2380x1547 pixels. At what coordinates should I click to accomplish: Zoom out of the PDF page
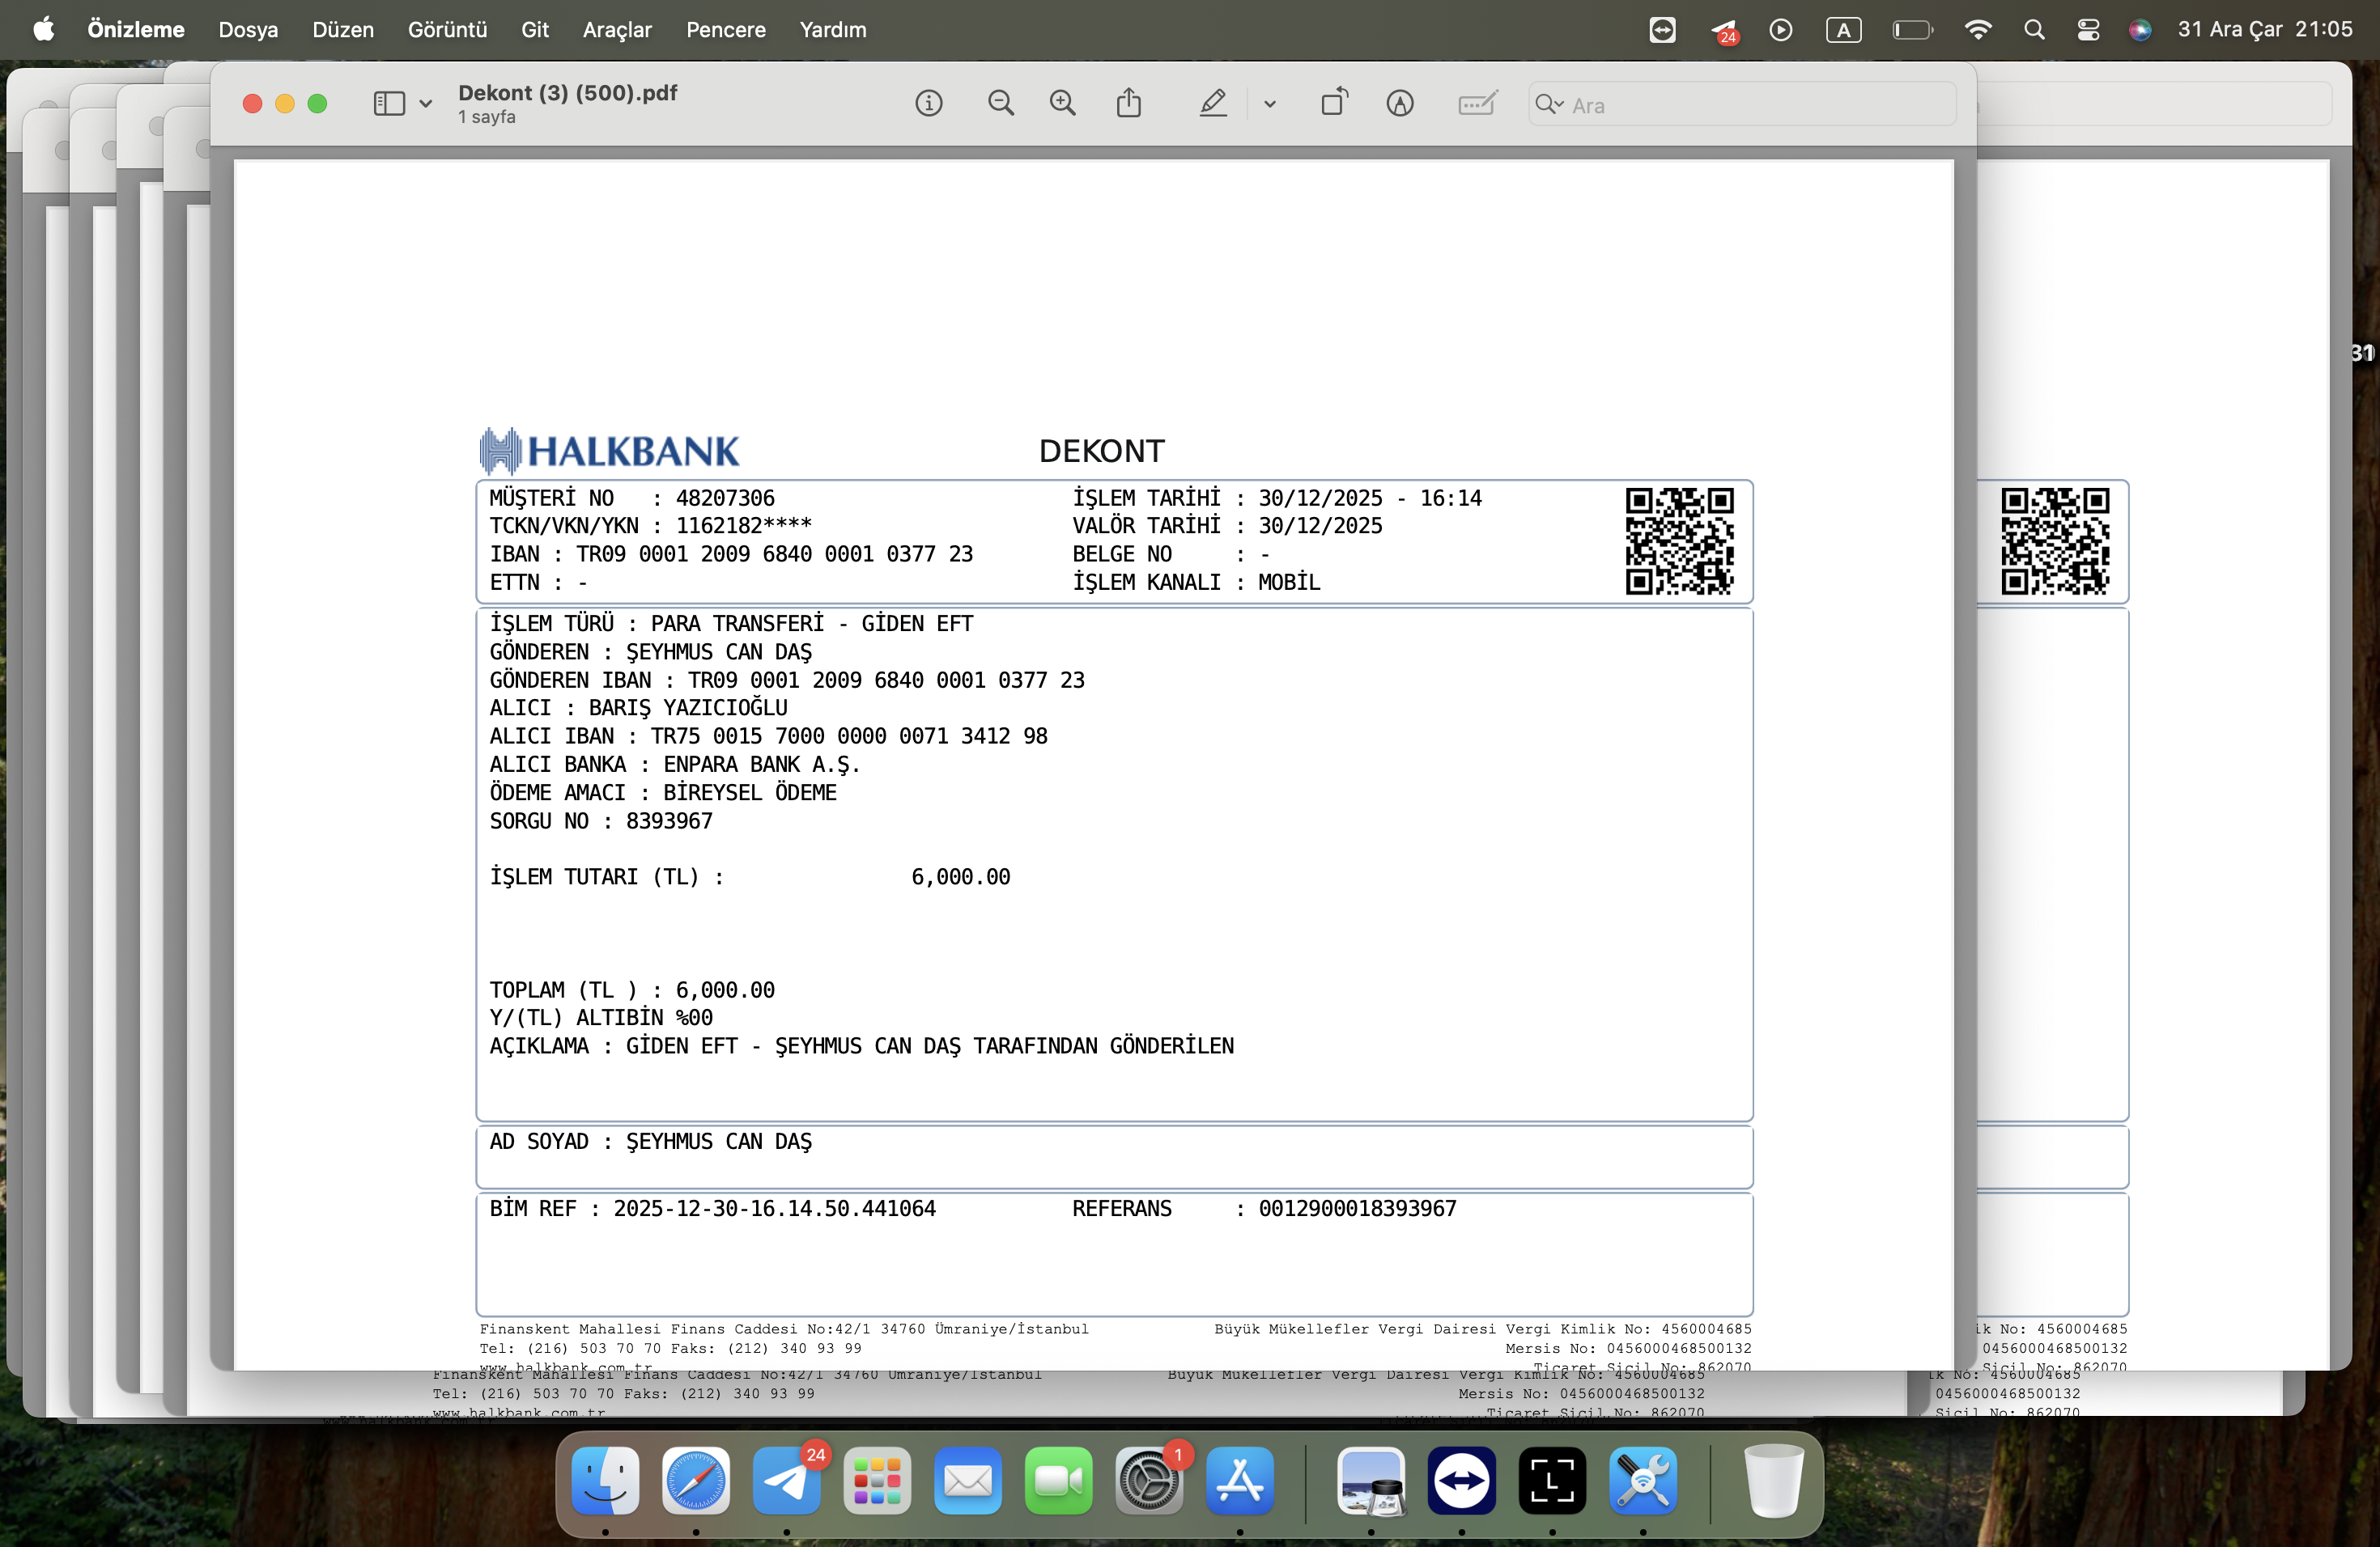[x=1001, y=103]
